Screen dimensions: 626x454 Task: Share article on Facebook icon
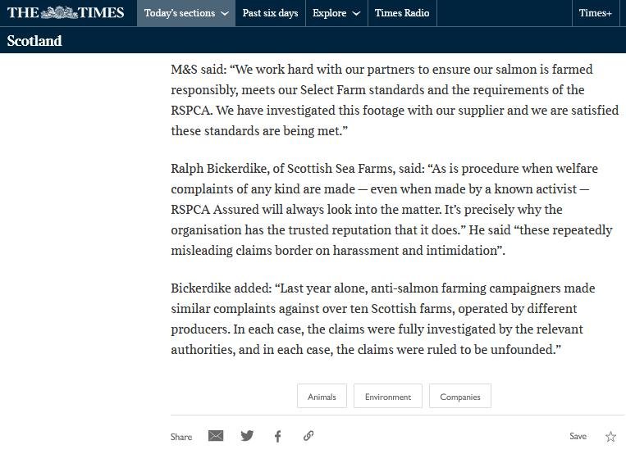[278, 436]
